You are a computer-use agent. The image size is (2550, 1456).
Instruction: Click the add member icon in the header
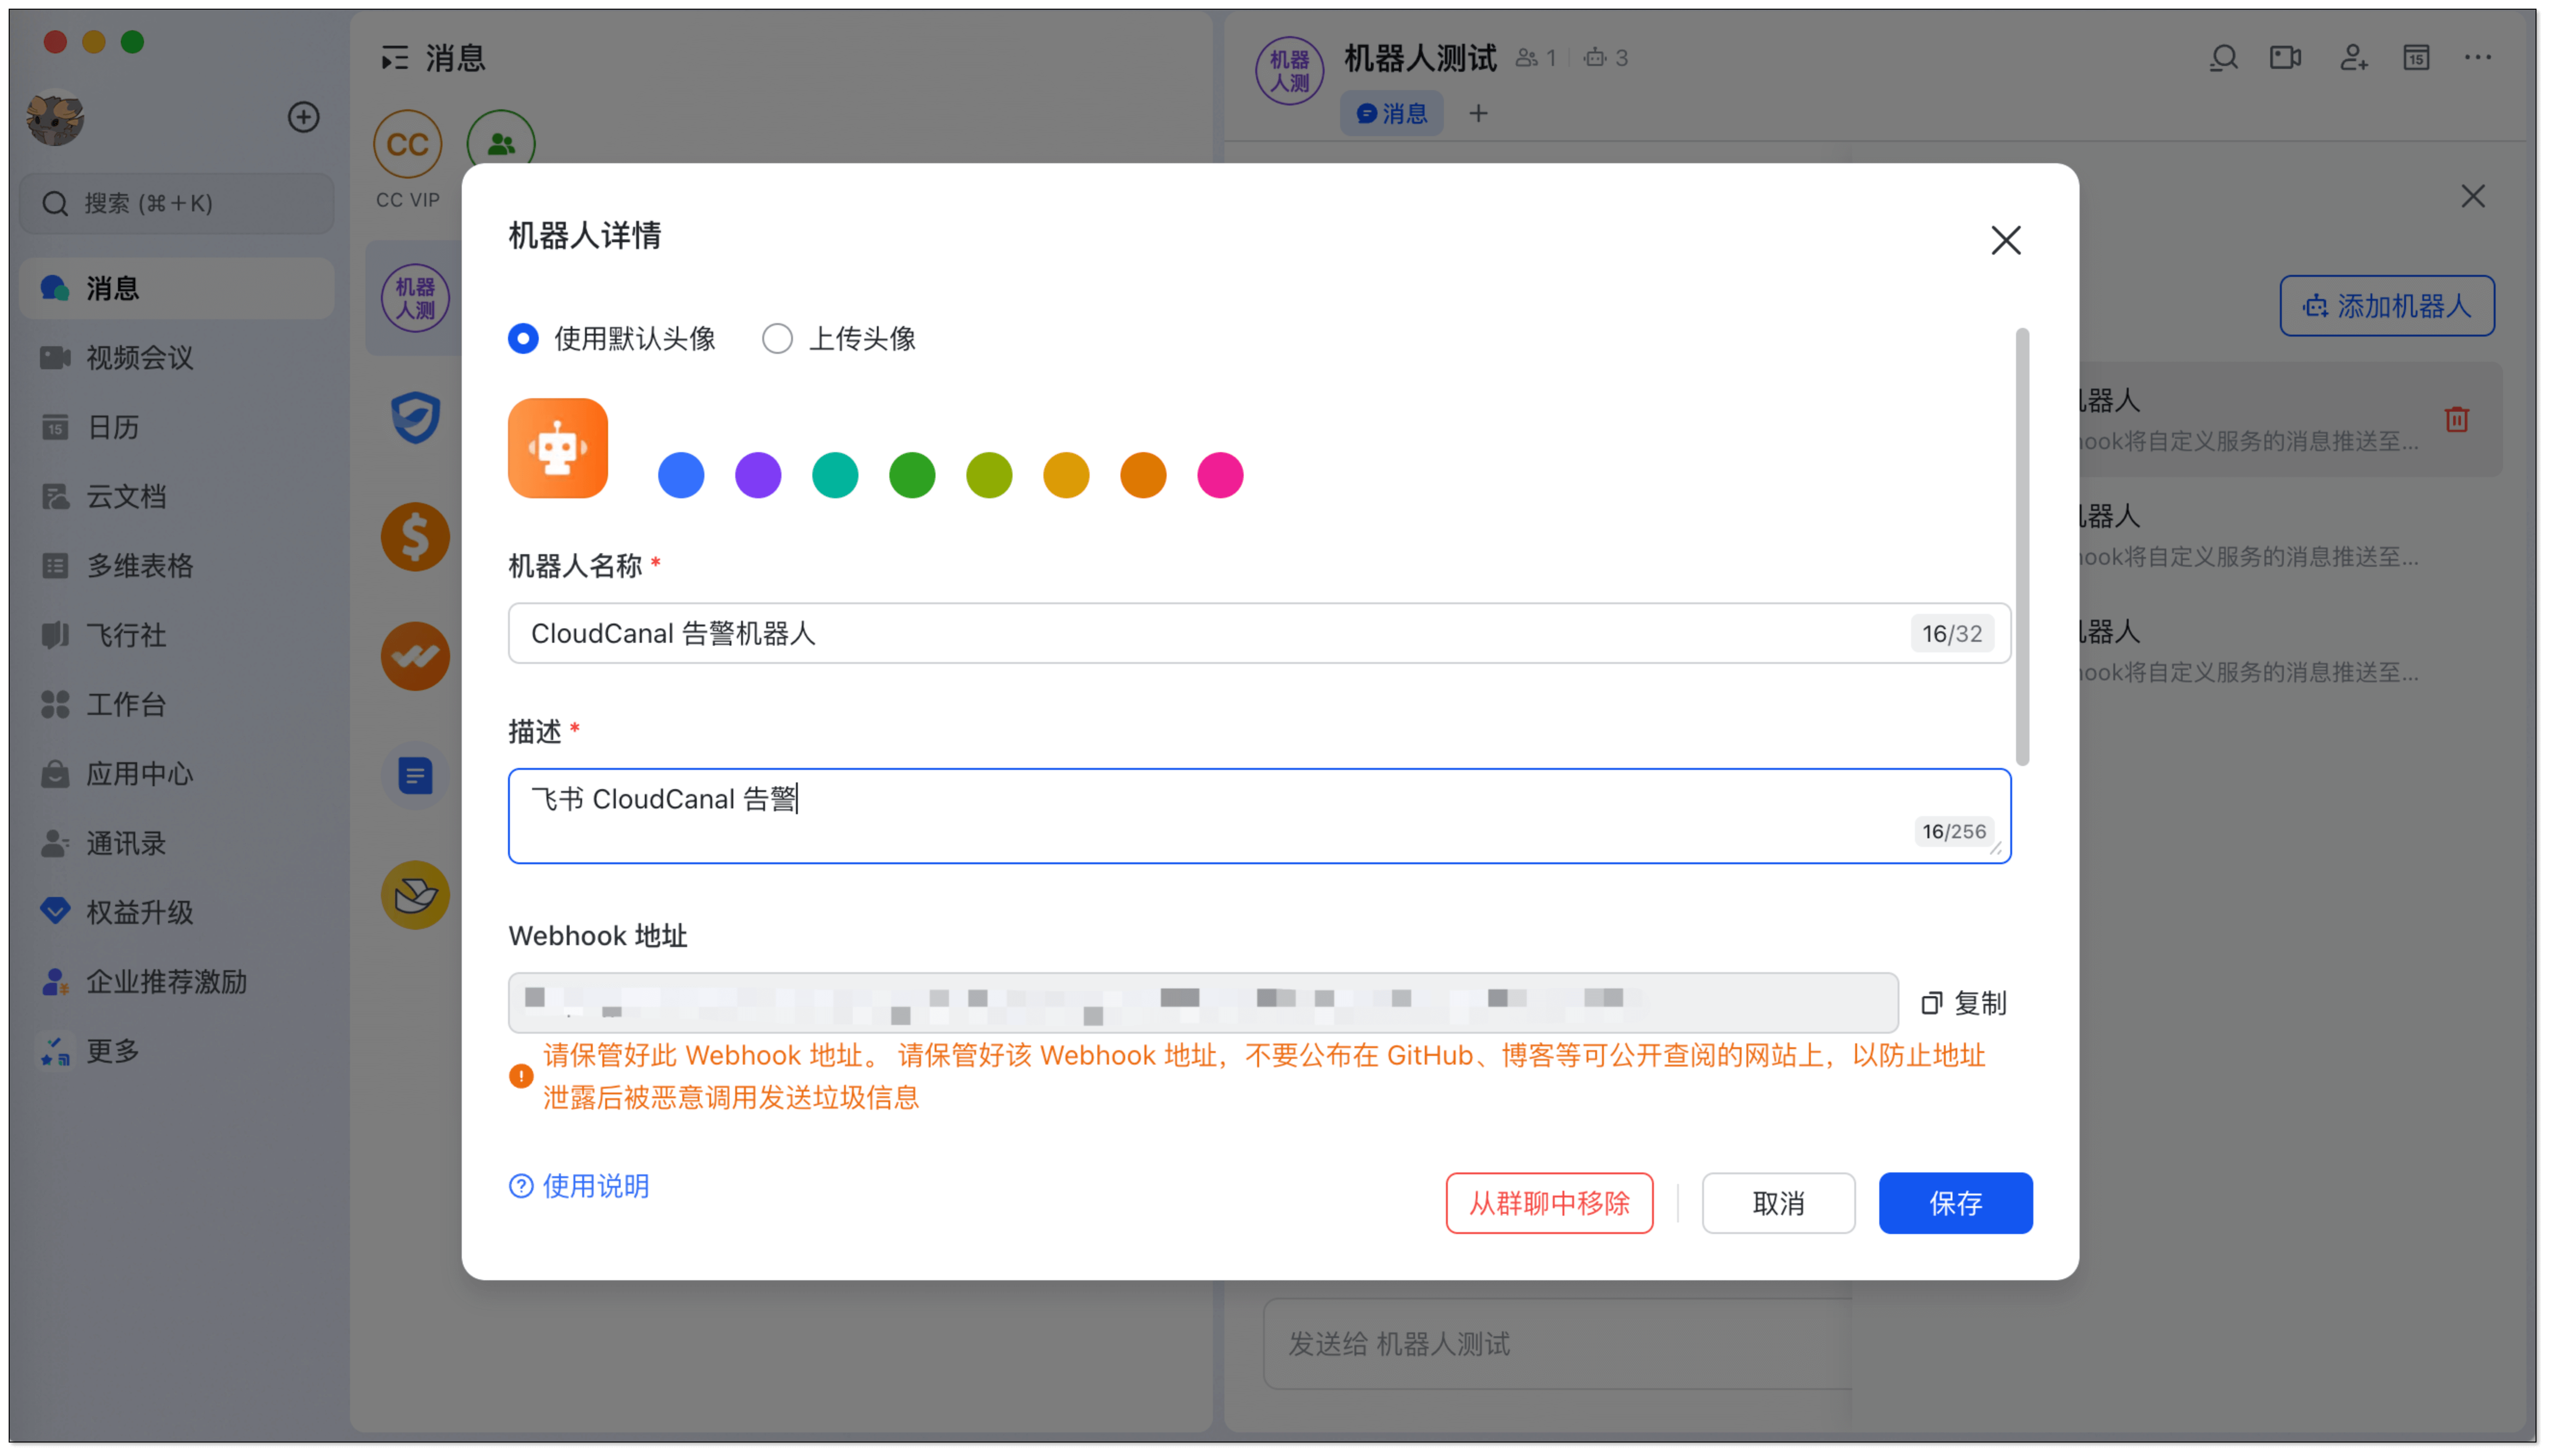[2353, 58]
